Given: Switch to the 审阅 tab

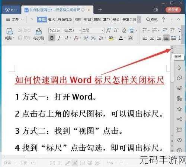Looking at the screenshot, I should tap(87, 20).
